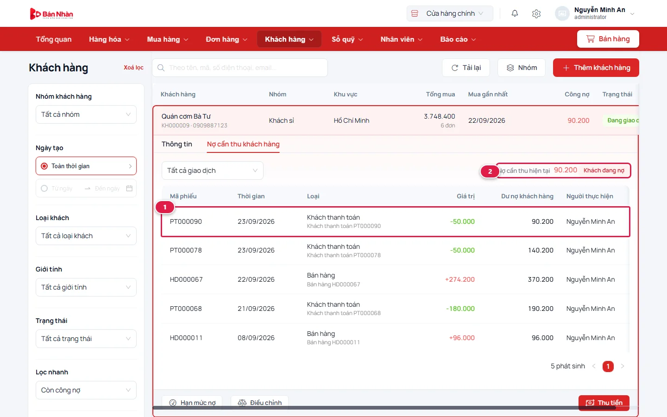
Task: Open the Tất cả giao dịch dropdown
Action: tap(213, 171)
